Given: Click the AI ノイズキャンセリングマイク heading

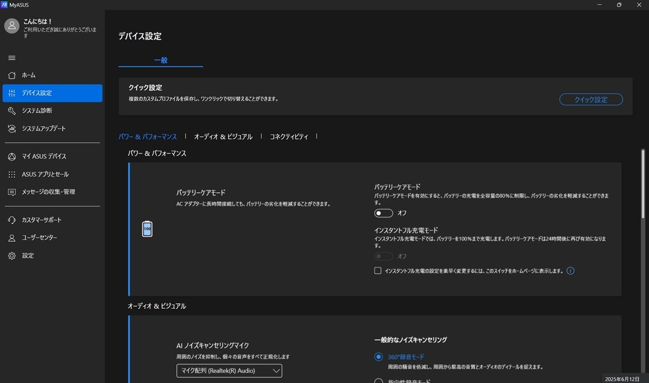Looking at the screenshot, I should (213, 346).
